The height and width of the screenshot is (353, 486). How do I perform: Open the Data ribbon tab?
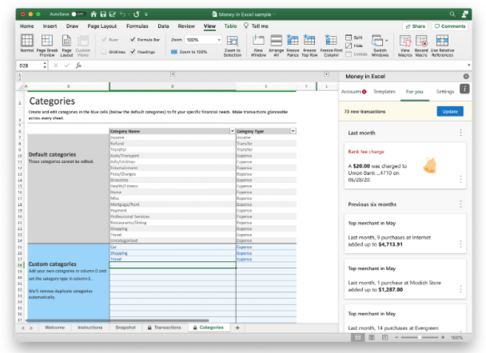[163, 26]
